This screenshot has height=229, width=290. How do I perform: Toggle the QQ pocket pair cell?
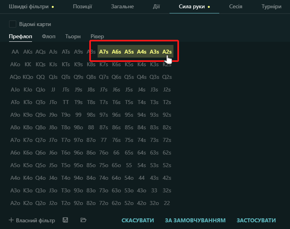(41, 77)
